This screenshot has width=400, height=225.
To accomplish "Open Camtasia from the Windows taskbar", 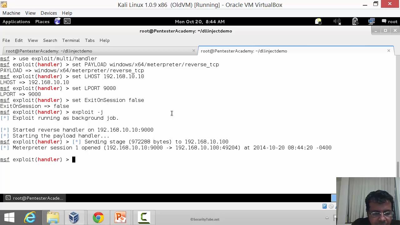I will pos(144,217).
